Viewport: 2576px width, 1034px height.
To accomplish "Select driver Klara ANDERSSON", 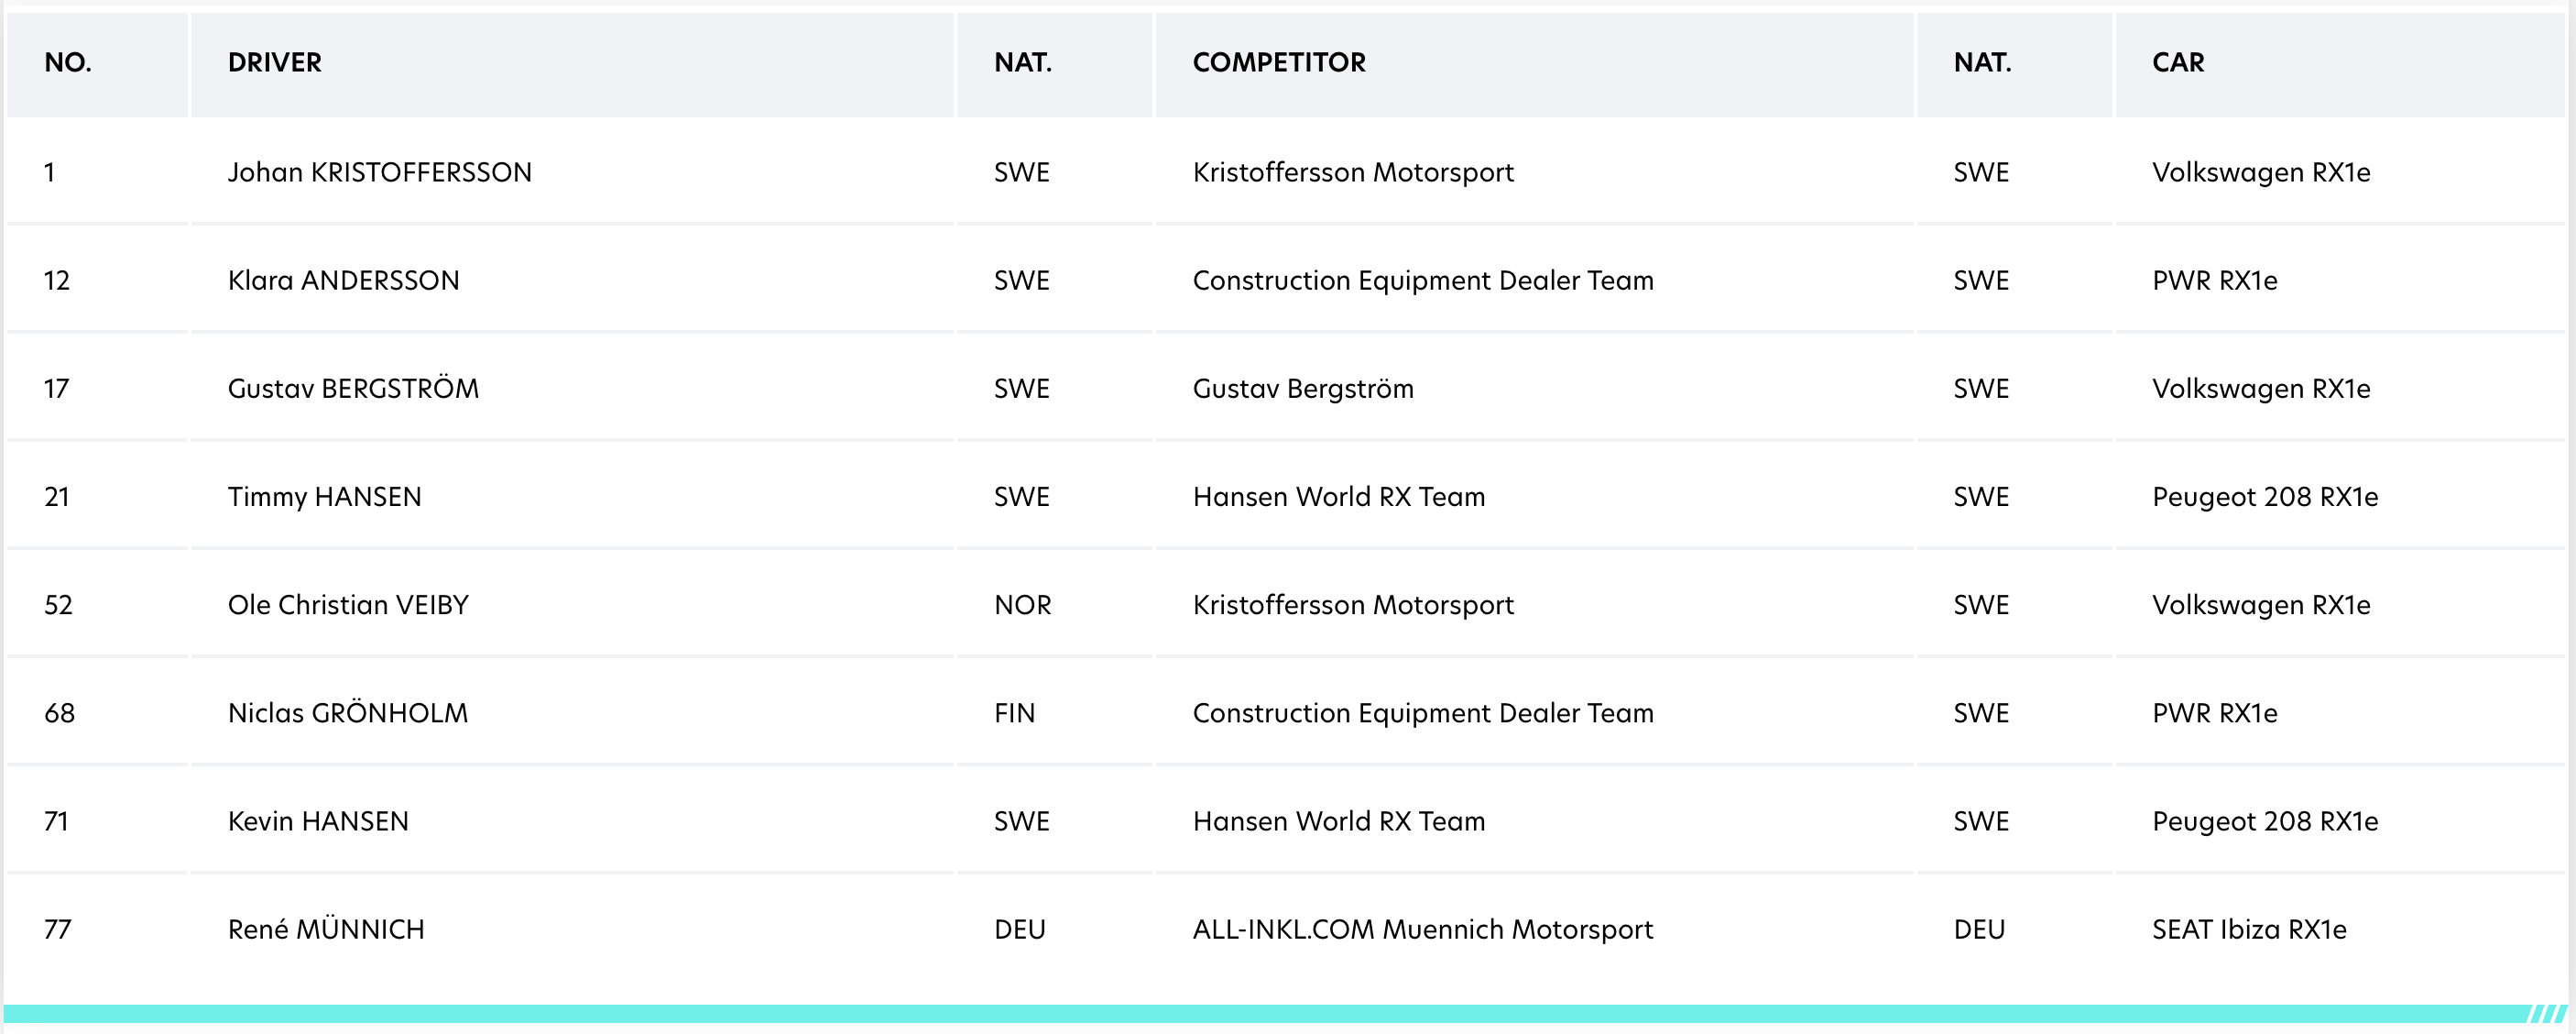I will [x=344, y=280].
